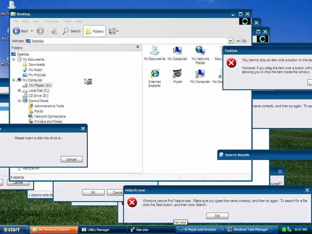
Task: Click the '8 objects' status bar text
Action: point(17,177)
